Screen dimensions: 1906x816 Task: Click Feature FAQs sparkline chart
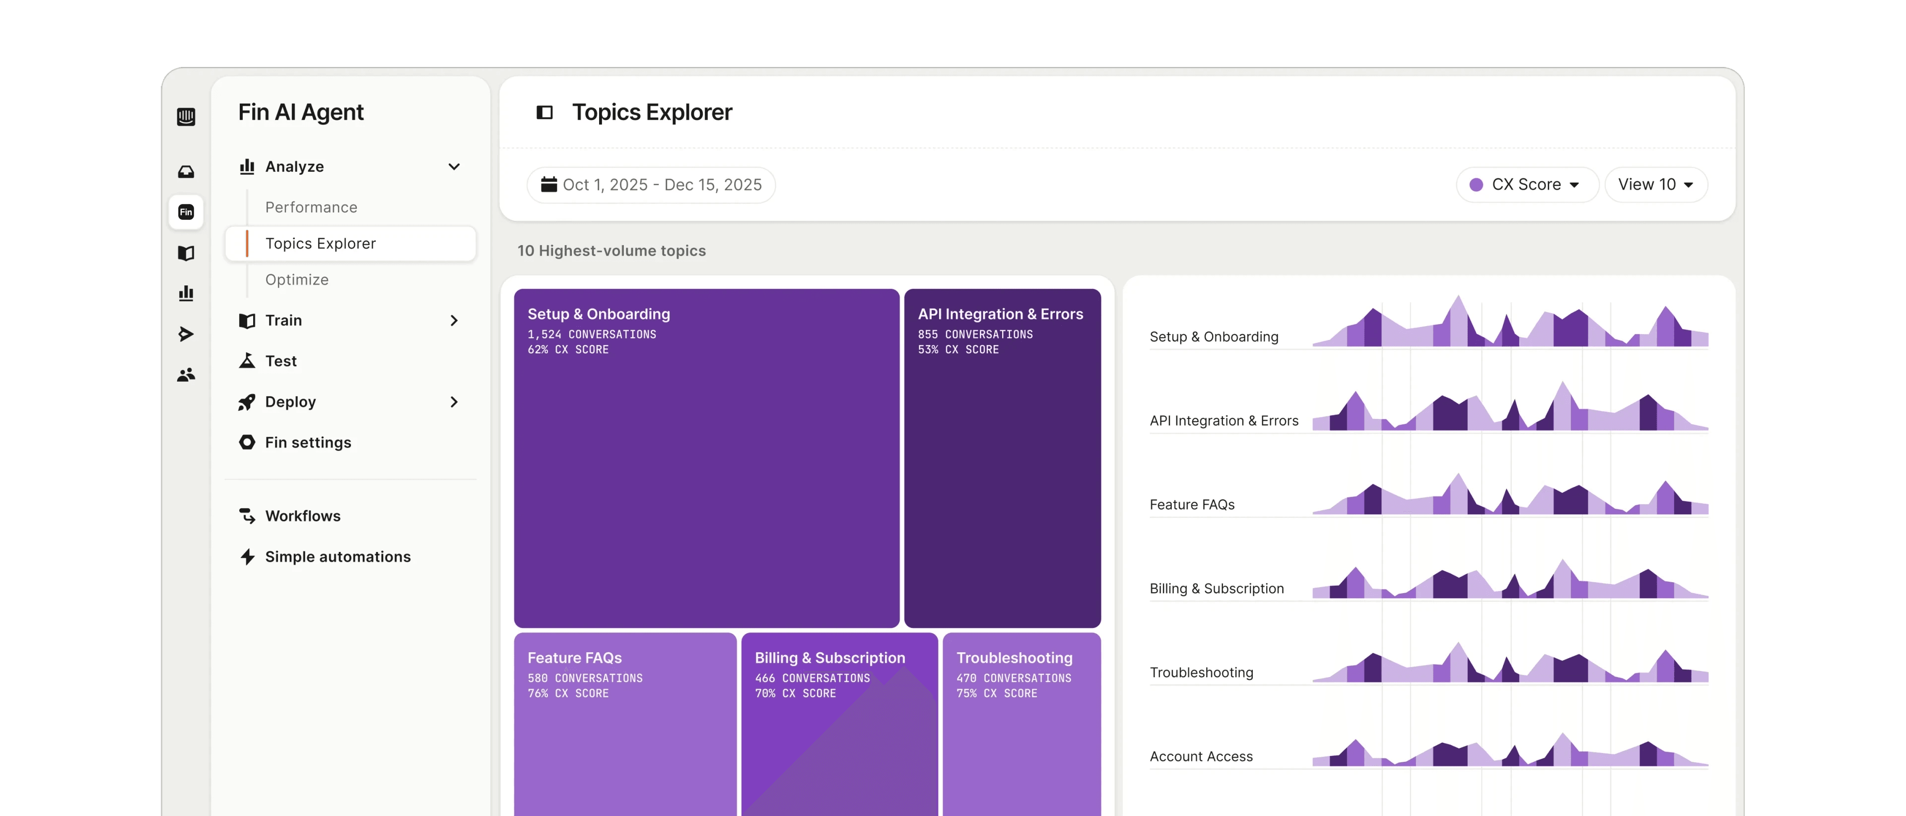[x=1510, y=493]
